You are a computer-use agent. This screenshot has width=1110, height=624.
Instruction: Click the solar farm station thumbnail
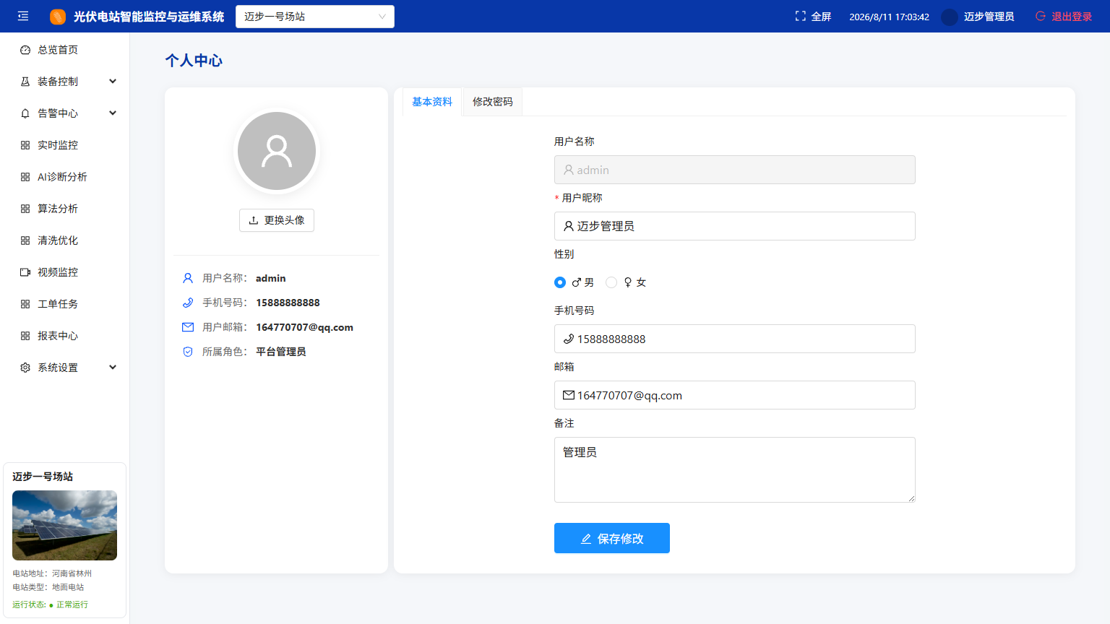coord(64,525)
